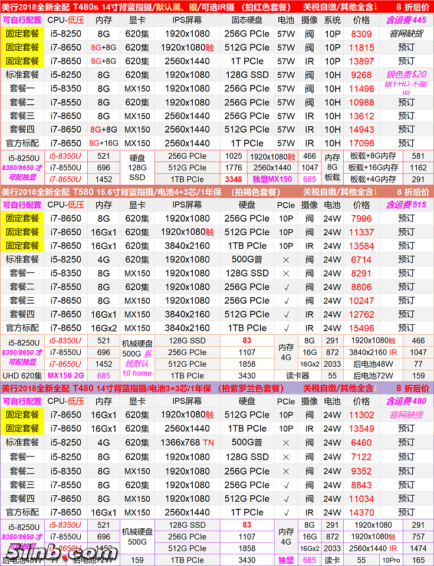Image resolution: width=434 pixels, height=566 pixels.
Task: Select the T480 price 14370
Action: [361, 512]
